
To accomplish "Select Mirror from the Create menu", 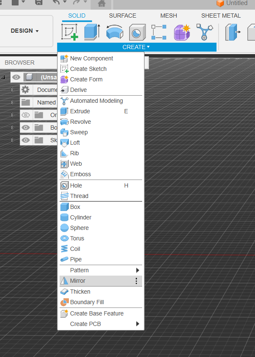I will (x=78, y=281).
